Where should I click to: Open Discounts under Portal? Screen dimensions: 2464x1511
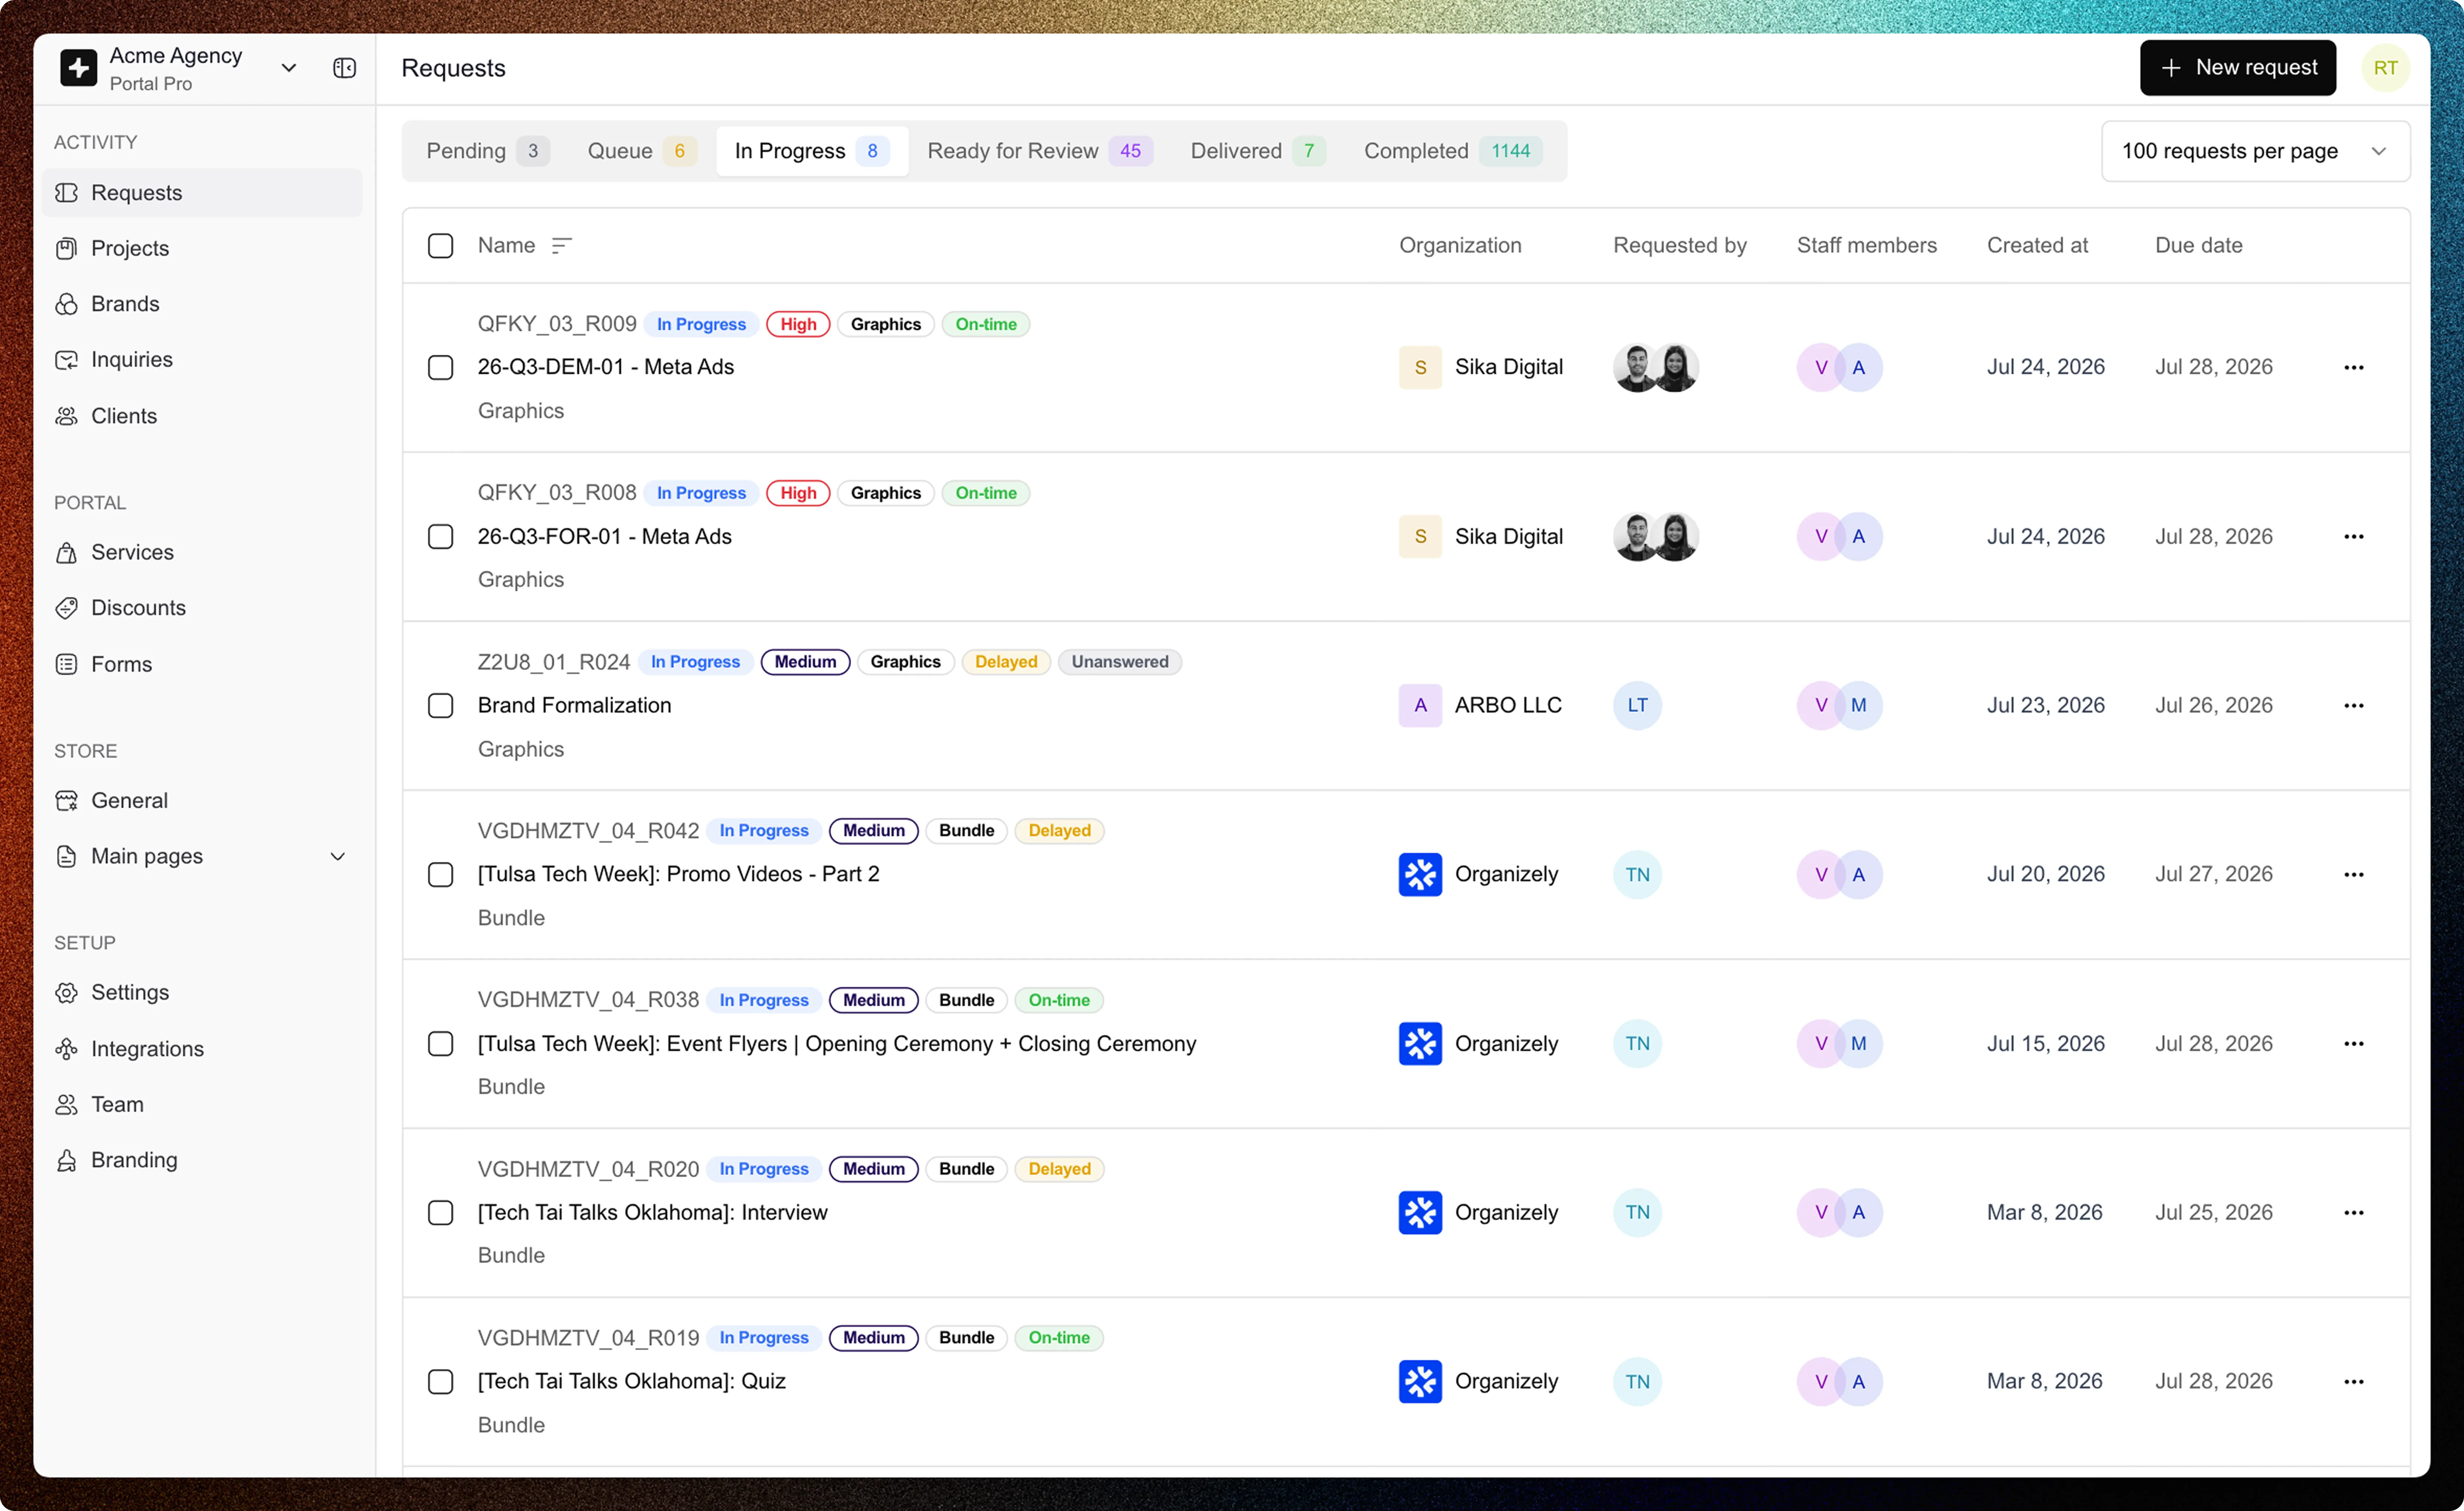pos(202,608)
